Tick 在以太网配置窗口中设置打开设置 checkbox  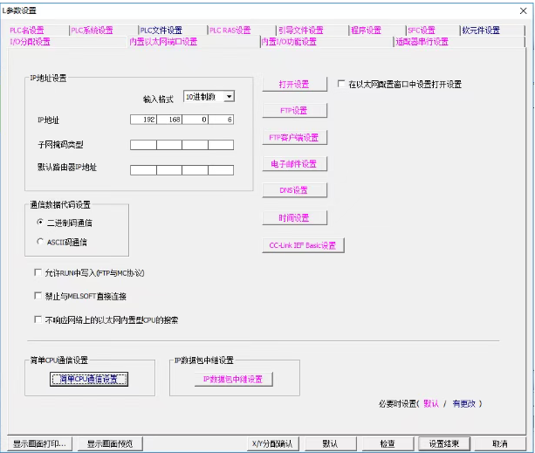341,85
